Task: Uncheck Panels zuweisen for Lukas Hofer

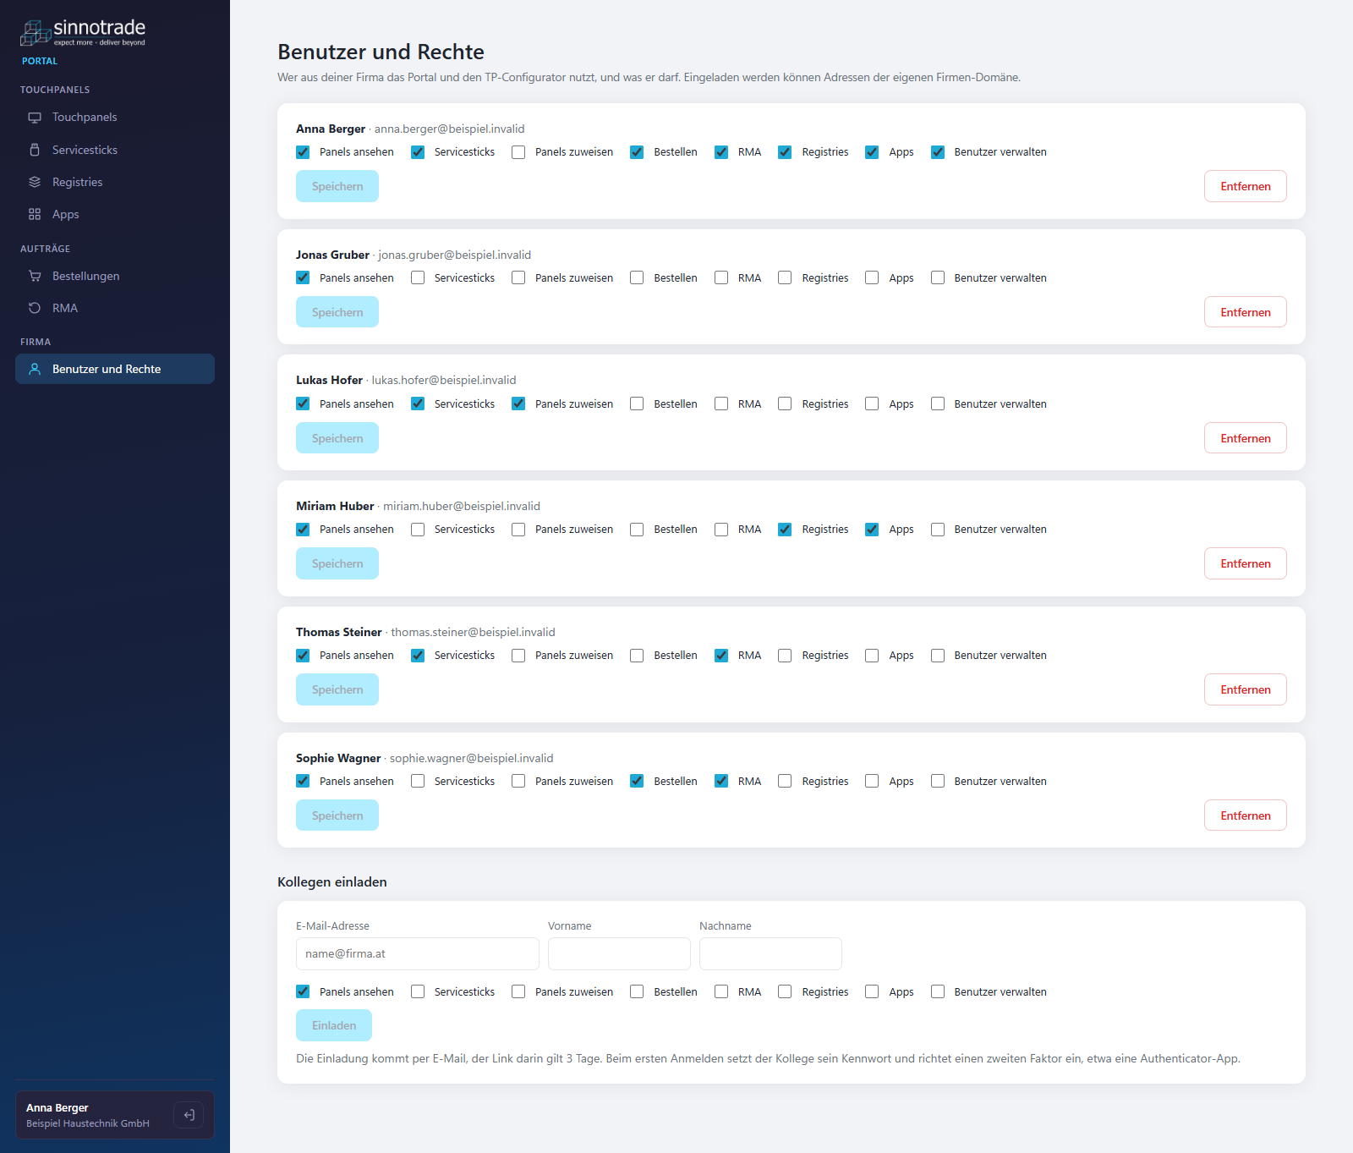Action: click(x=518, y=404)
